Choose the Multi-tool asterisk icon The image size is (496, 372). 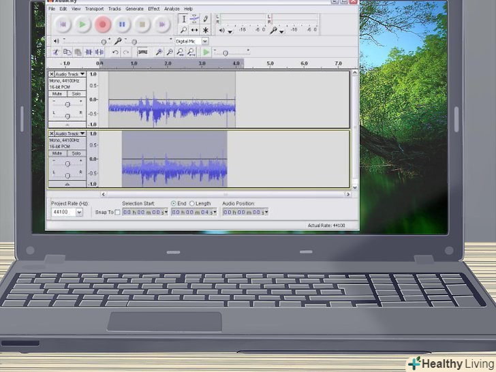click(x=206, y=30)
